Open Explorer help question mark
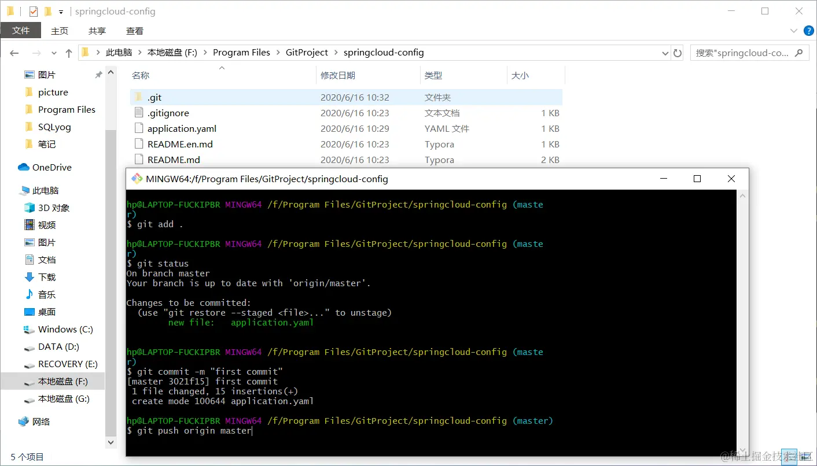 tap(808, 31)
